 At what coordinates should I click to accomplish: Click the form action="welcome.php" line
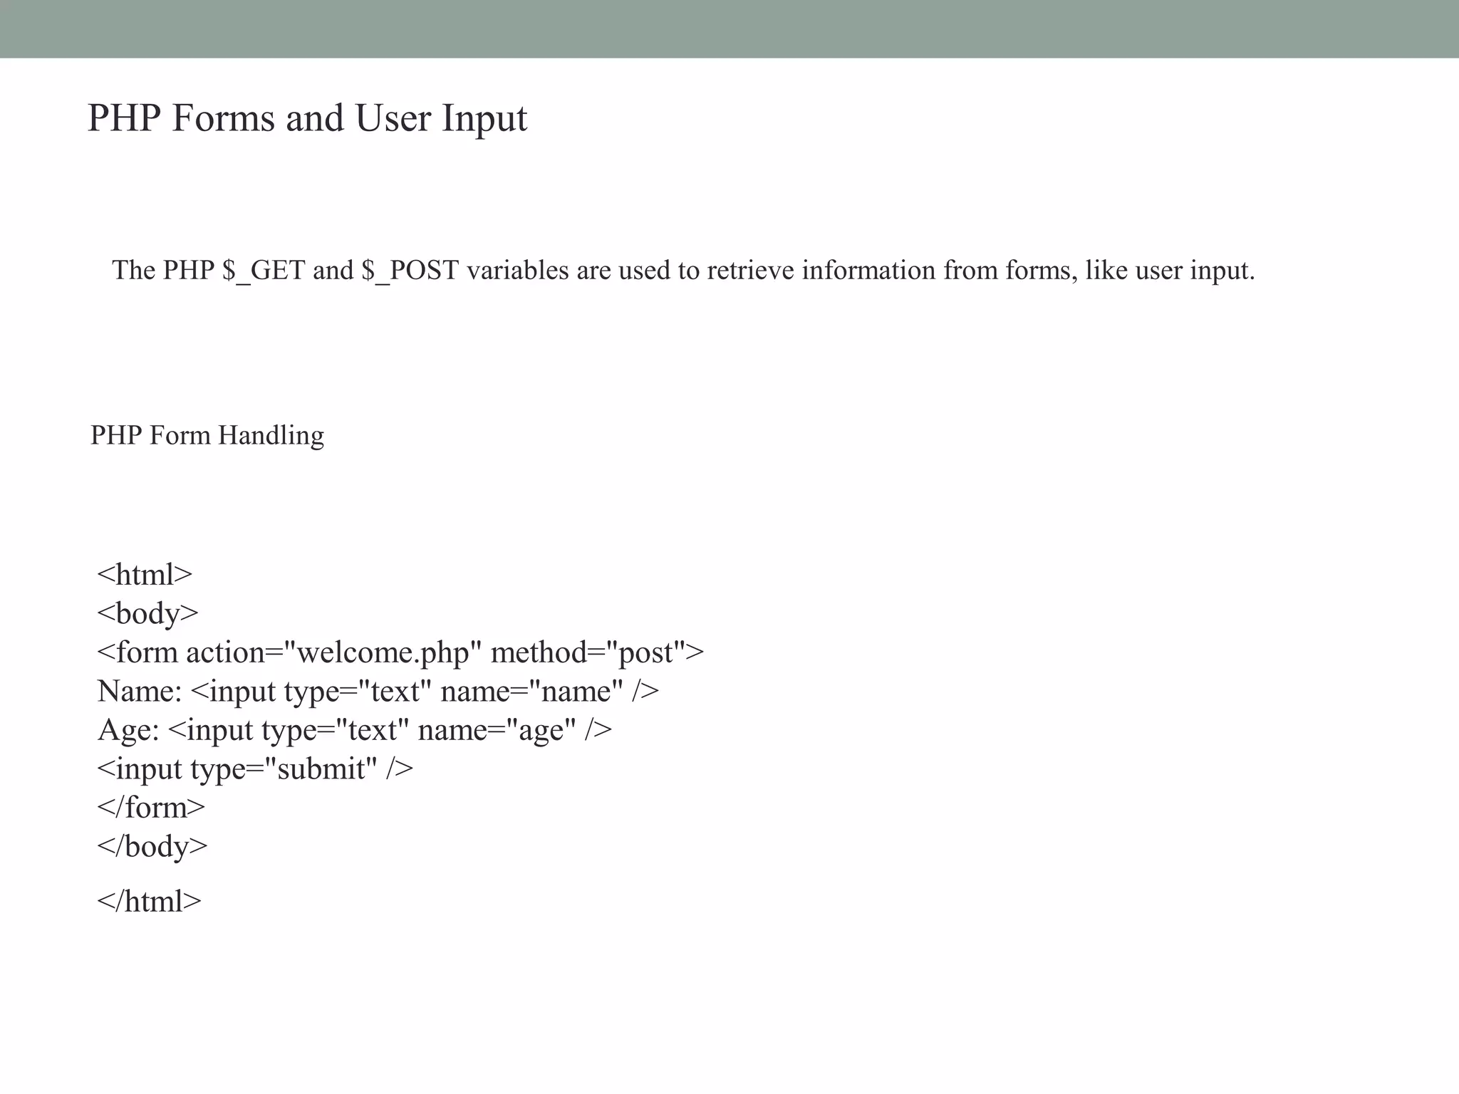tap(400, 652)
